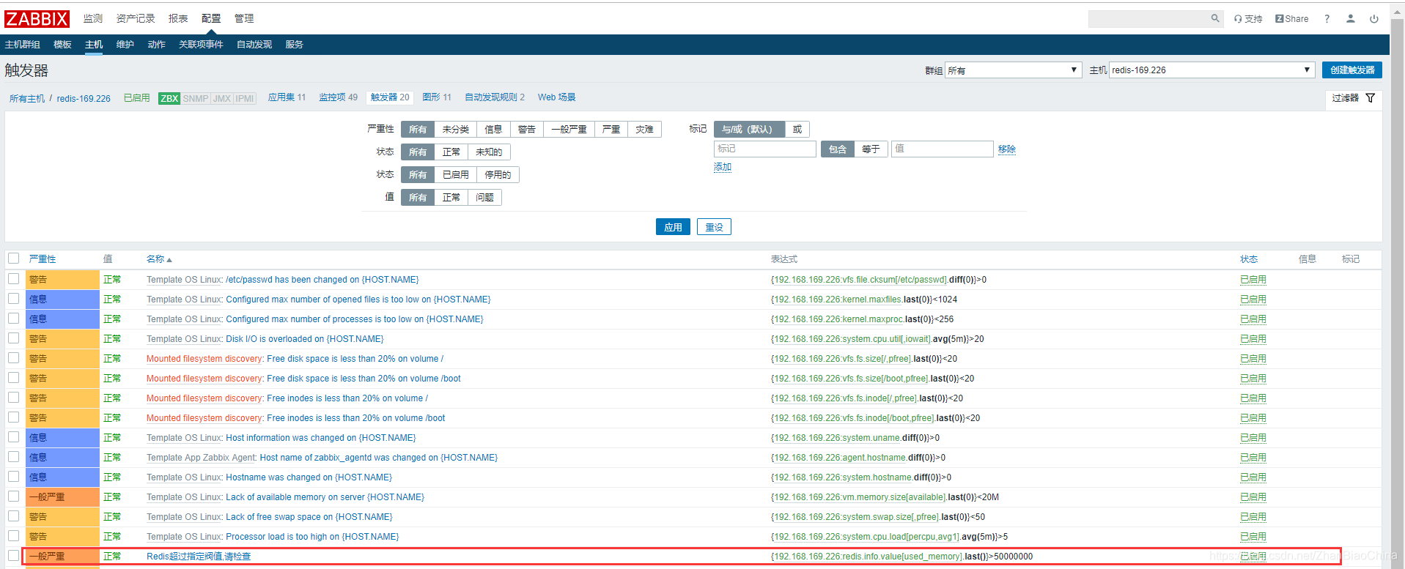The image size is (1405, 569).
Task: Check the max opened files trigger row
Action: [x=13, y=299]
